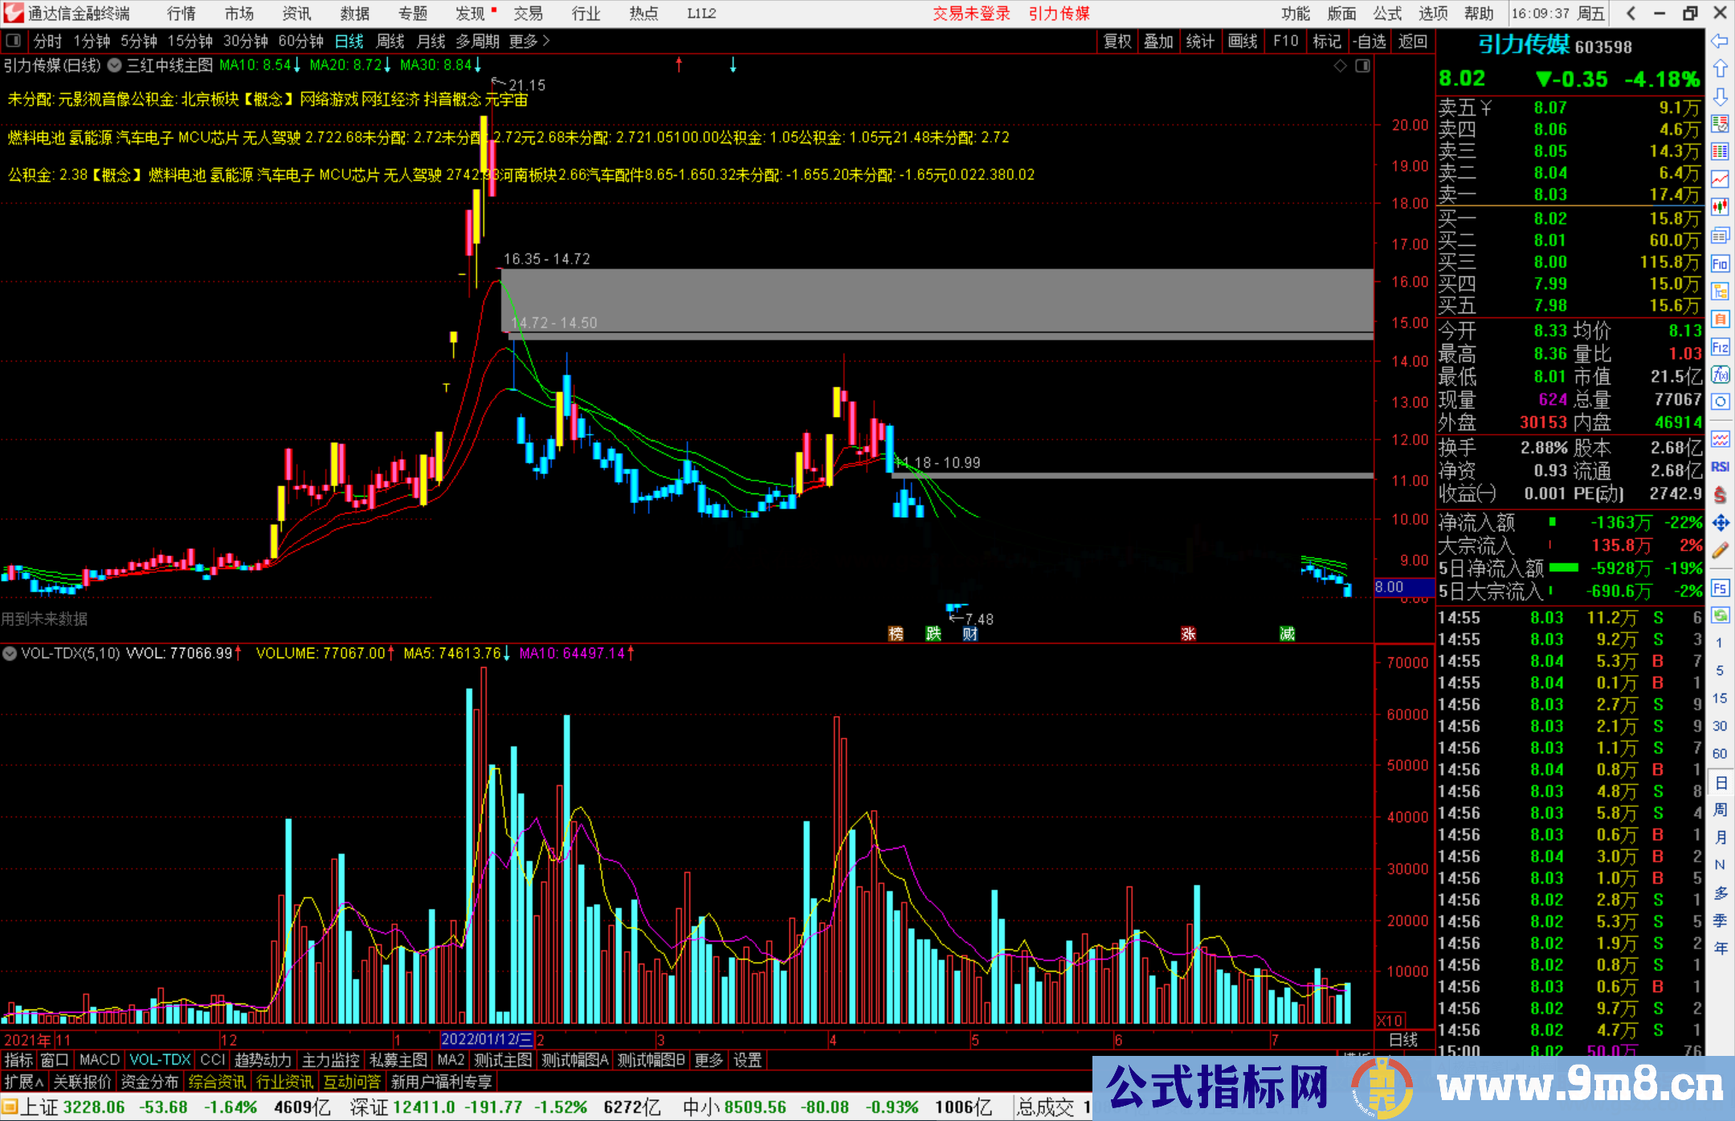Toggle the VOL-TDX indicator round marker
Viewport: 1735px width, 1121px height.
10,653
